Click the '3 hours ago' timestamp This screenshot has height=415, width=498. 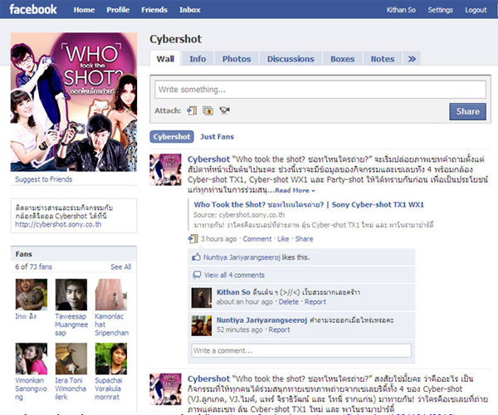pyautogui.click(x=218, y=239)
